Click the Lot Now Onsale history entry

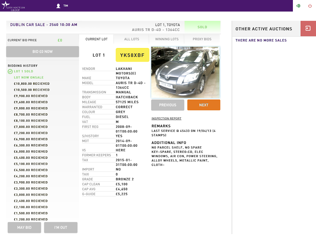pyautogui.click(x=29, y=77)
